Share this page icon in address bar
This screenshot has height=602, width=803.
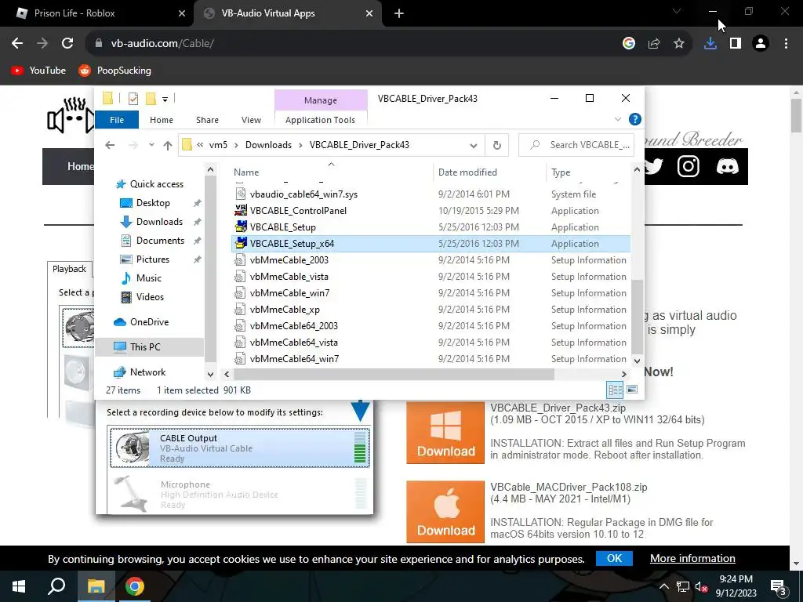point(654,44)
